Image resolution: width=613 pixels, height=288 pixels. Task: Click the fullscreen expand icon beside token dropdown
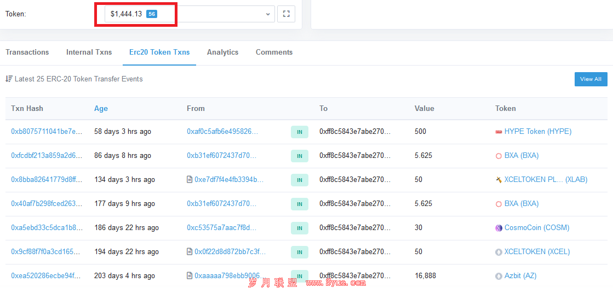[x=286, y=14]
